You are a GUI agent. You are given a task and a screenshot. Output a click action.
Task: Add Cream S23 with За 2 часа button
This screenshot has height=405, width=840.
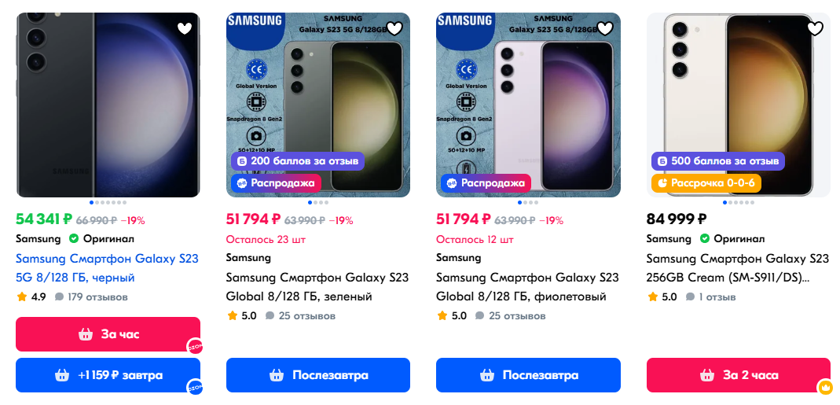click(x=739, y=375)
